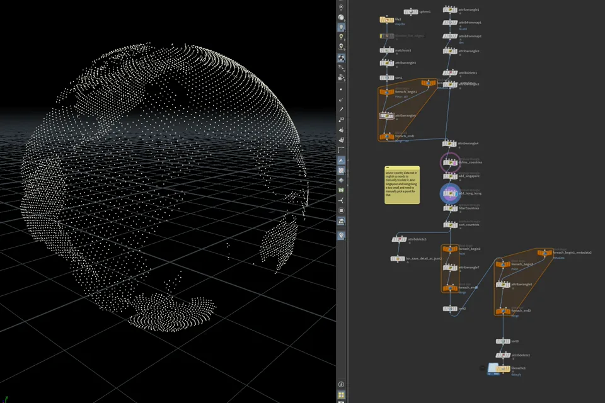This screenshot has width=605, height=403.
Task: Select the attribwrangle8 node in the loop
Action: tap(503, 285)
